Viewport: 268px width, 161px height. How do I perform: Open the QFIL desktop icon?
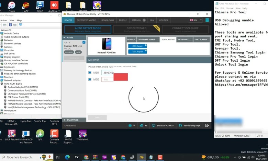coord(40,135)
